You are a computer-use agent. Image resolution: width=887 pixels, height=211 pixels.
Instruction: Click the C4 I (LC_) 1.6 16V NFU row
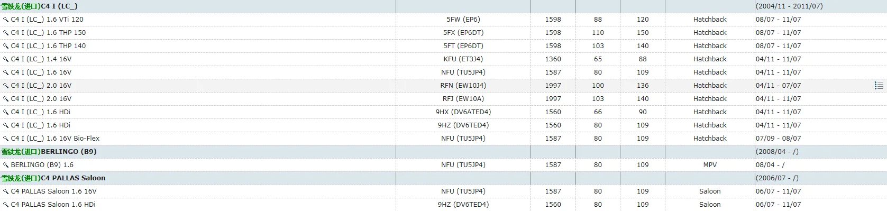(443, 72)
